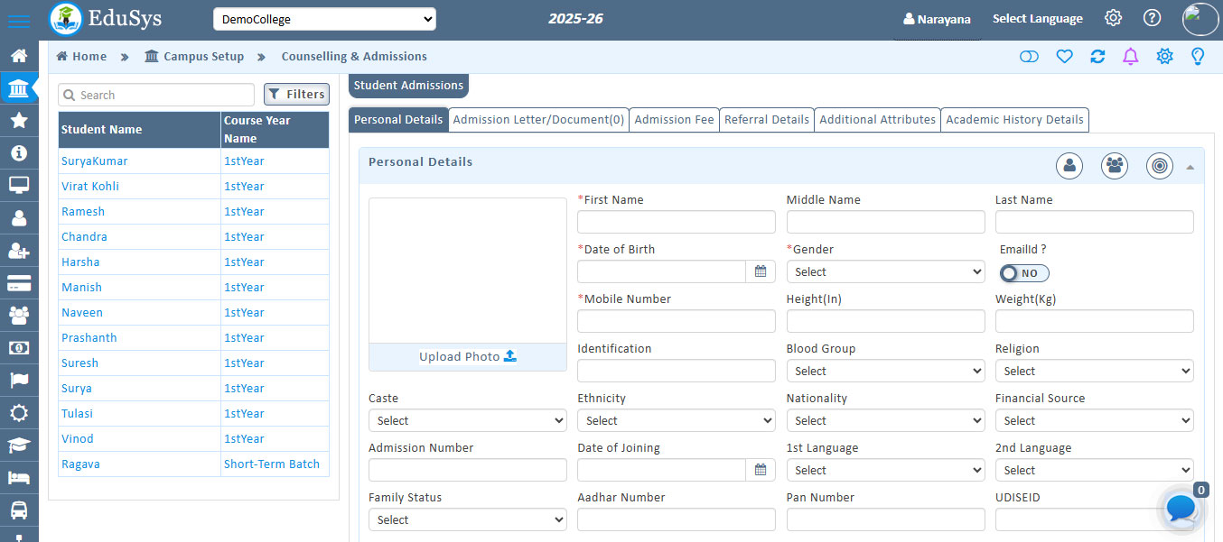Collapse the Personal Details panel

[1190, 167]
